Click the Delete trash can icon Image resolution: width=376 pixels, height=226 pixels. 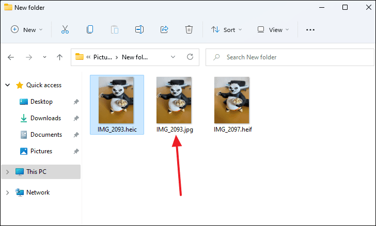point(189,30)
